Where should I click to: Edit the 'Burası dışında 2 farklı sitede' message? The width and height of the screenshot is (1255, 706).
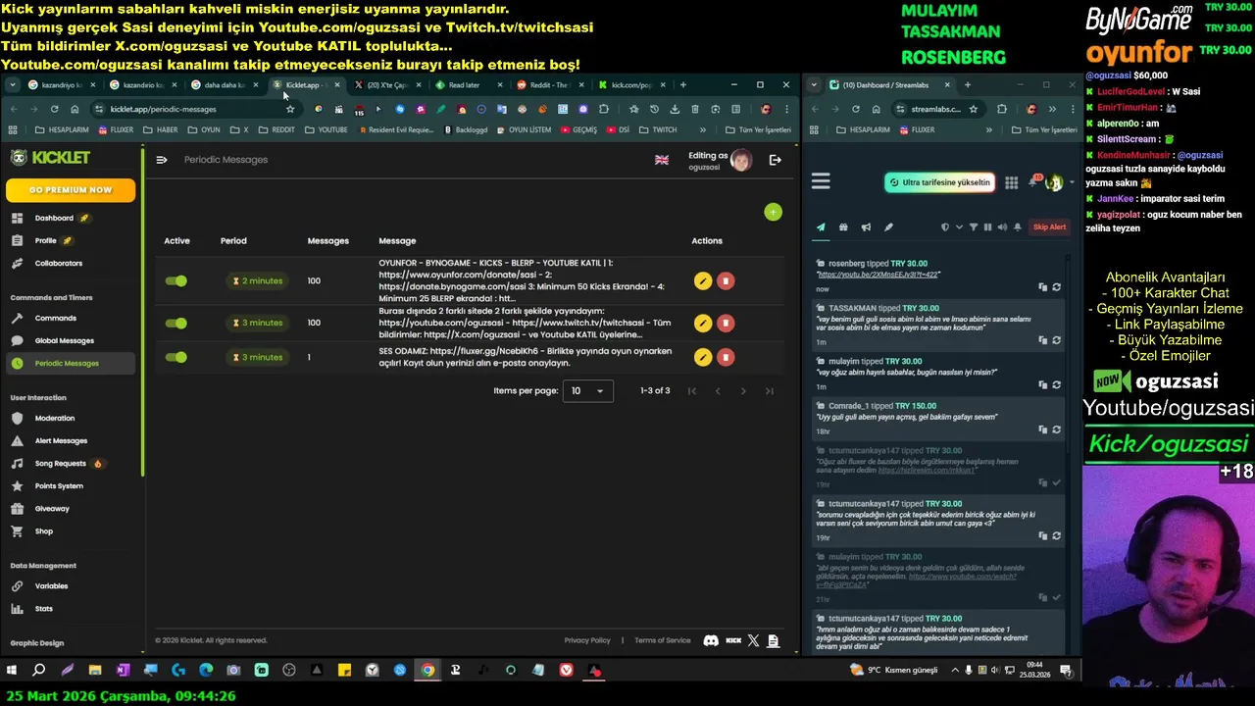tap(702, 323)
